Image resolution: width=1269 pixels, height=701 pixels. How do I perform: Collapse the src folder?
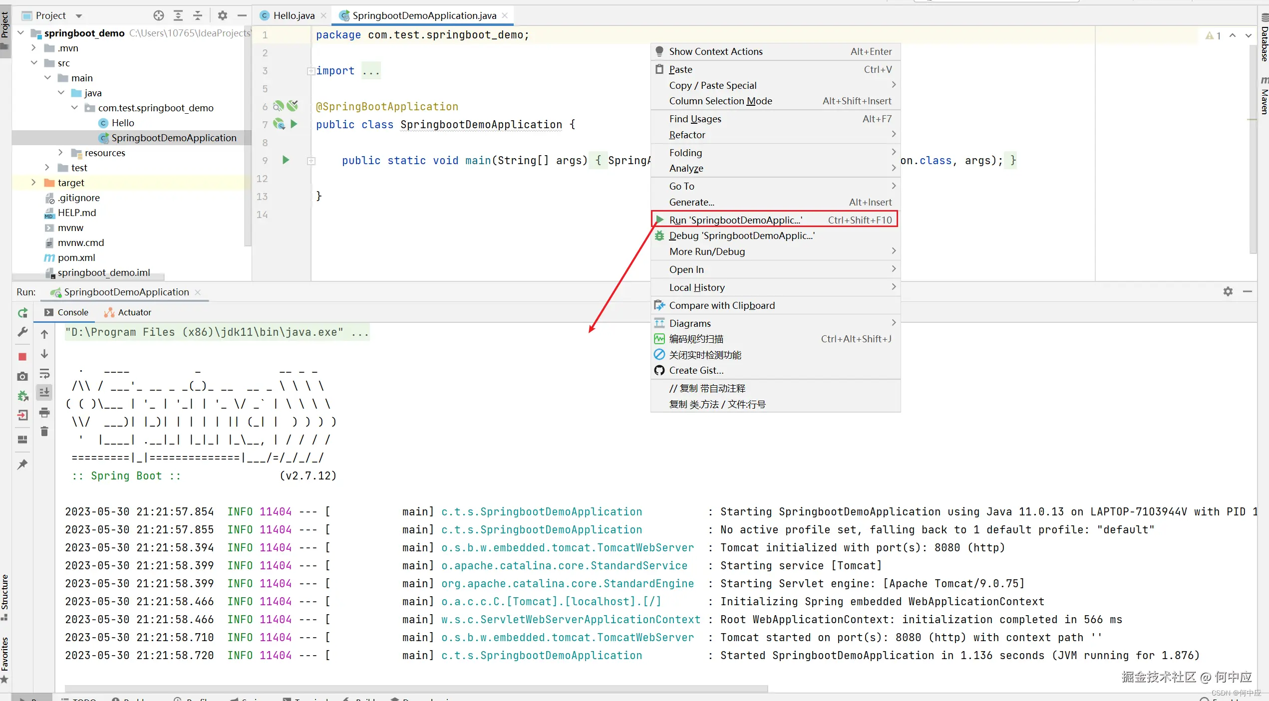[x=34, y=63]
